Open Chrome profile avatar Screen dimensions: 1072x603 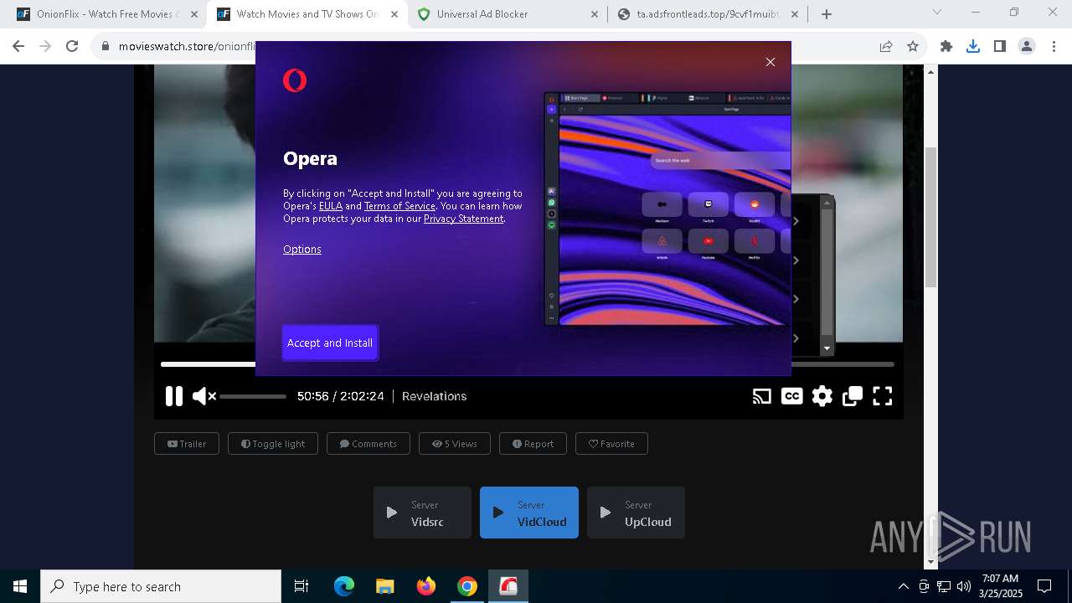coord(1027,47)
